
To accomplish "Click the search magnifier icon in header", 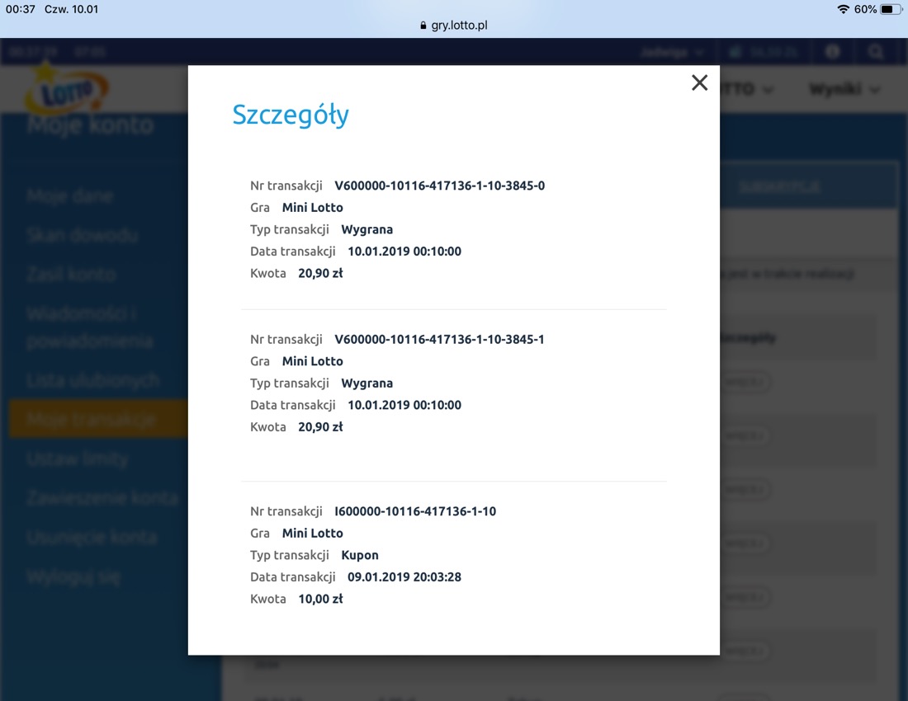I will click(875, 52).
